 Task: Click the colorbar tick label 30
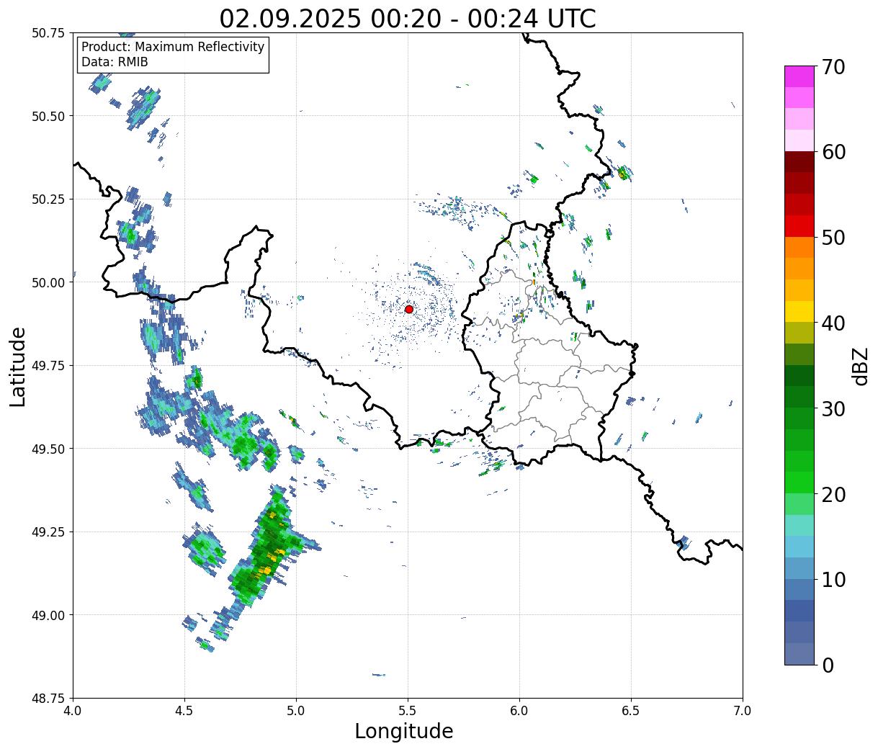pyautogui.click(x=833, y=408)
